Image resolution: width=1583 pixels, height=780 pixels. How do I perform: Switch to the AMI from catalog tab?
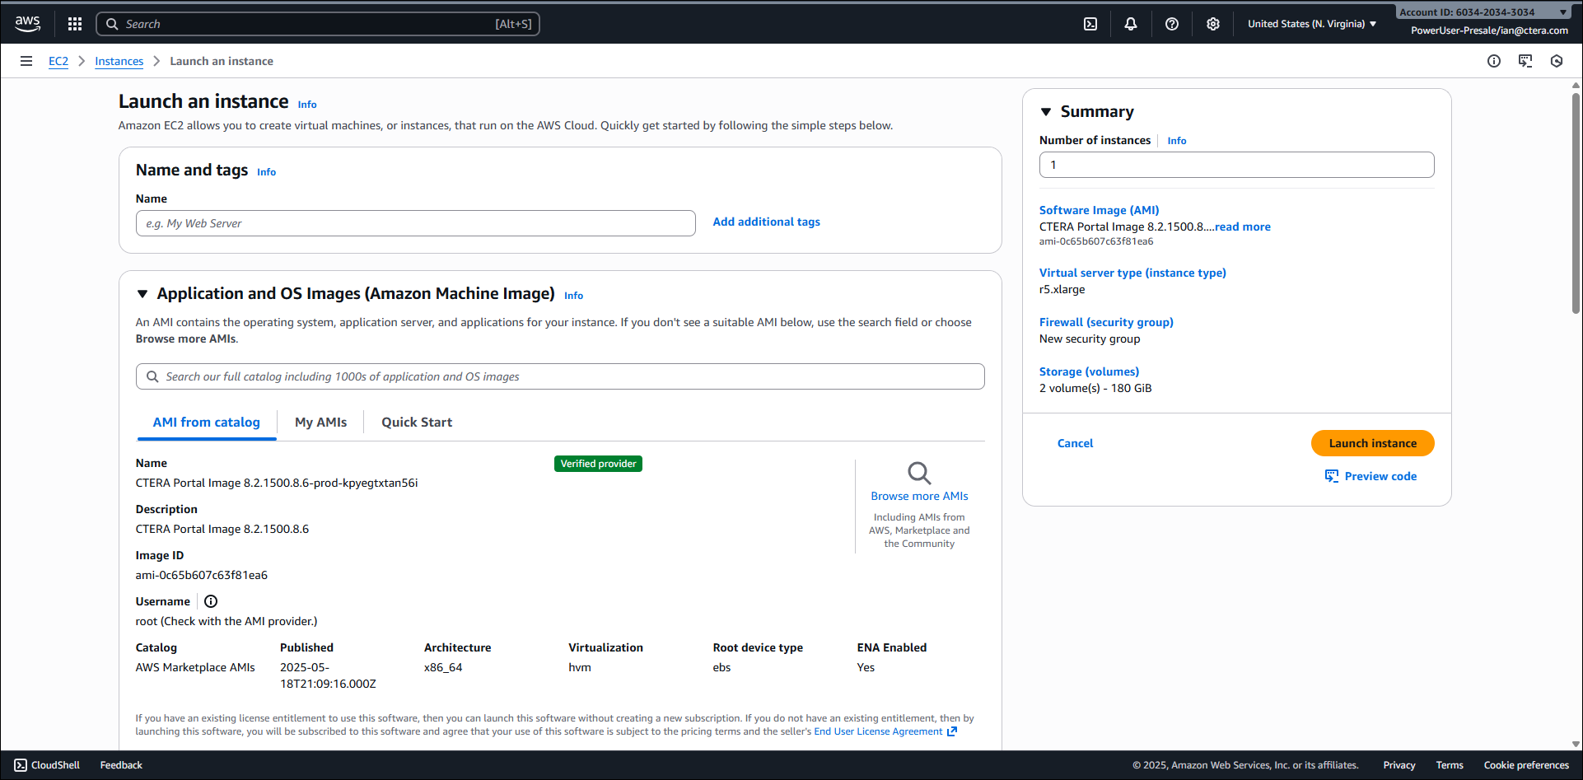click(x=207, y=423)
